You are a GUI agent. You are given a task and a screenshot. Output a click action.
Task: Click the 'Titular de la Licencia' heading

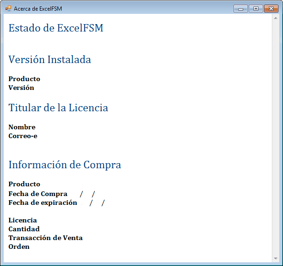[58, 108]
